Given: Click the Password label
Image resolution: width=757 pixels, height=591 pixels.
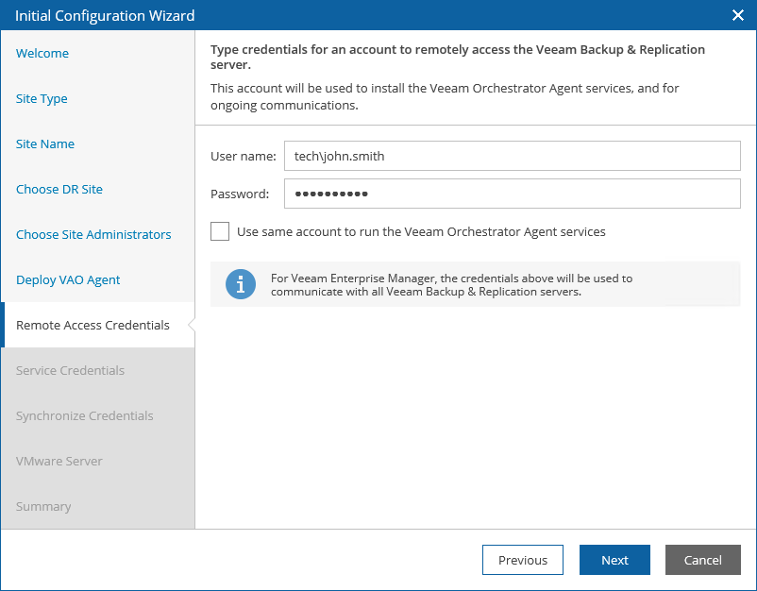Looking at the screenshot, I should point(240,194).
